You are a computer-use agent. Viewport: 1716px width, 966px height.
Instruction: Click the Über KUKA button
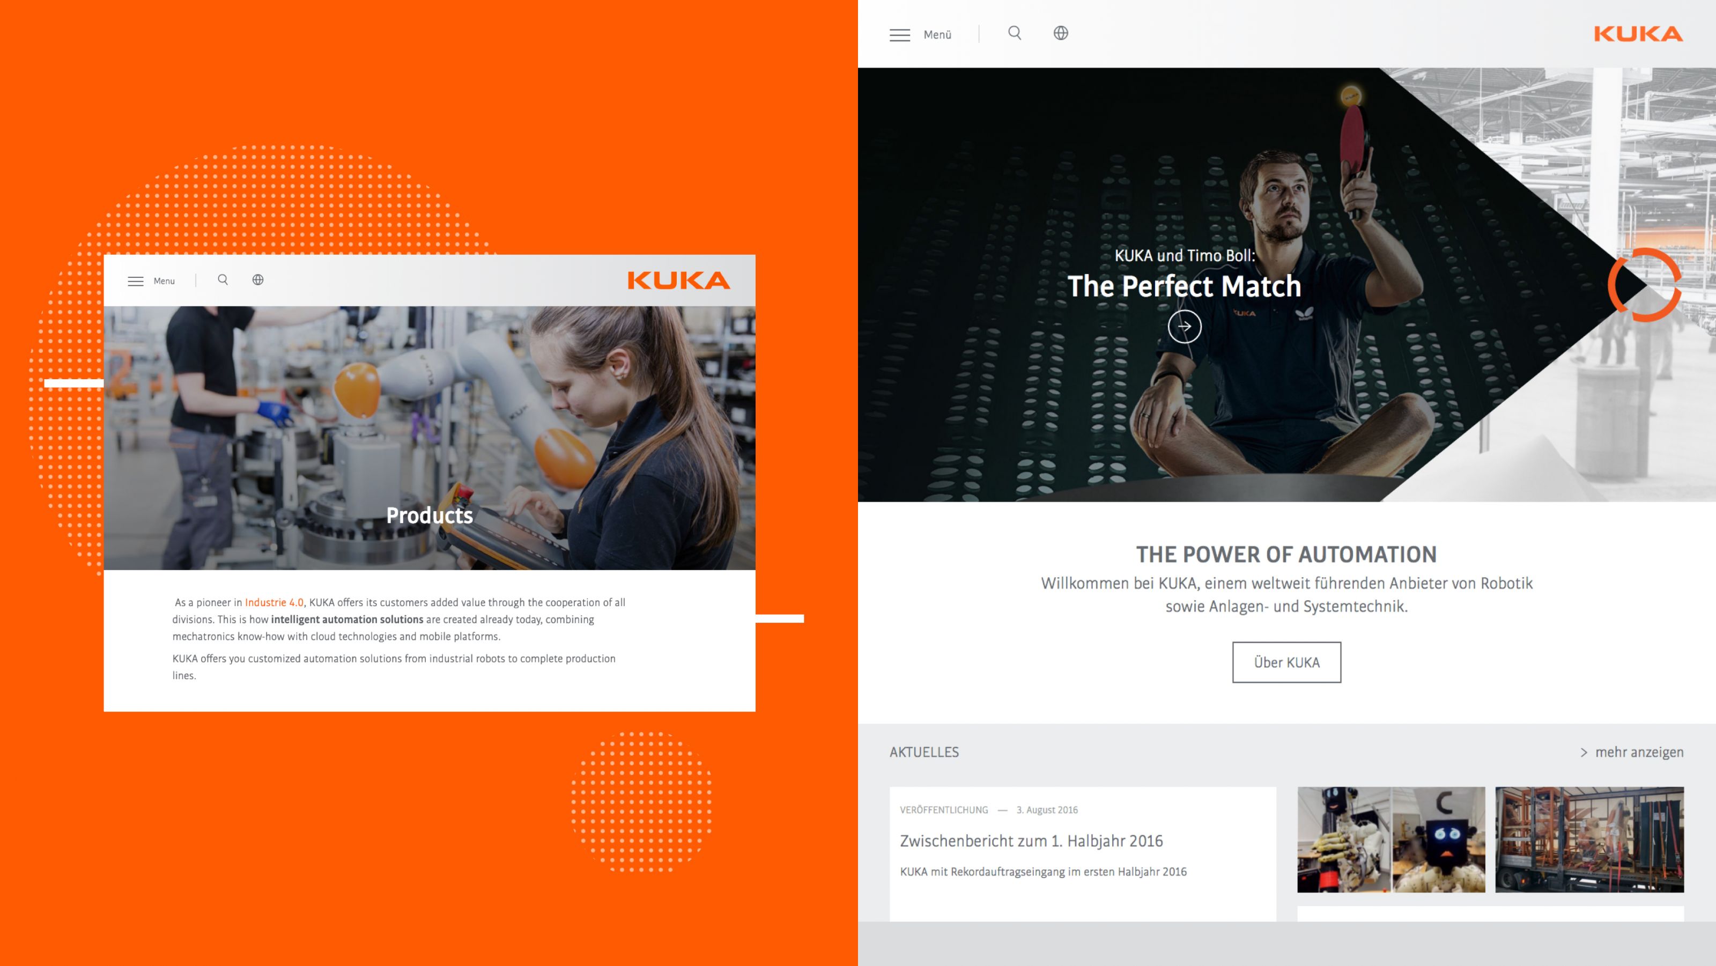click(x=1286, y=662)
